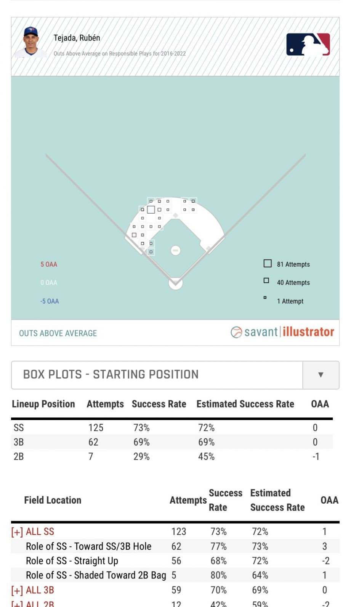343x607 pixels.
Task: Click Rubén Tejada's player headshot
Action: tap(30, 42)
